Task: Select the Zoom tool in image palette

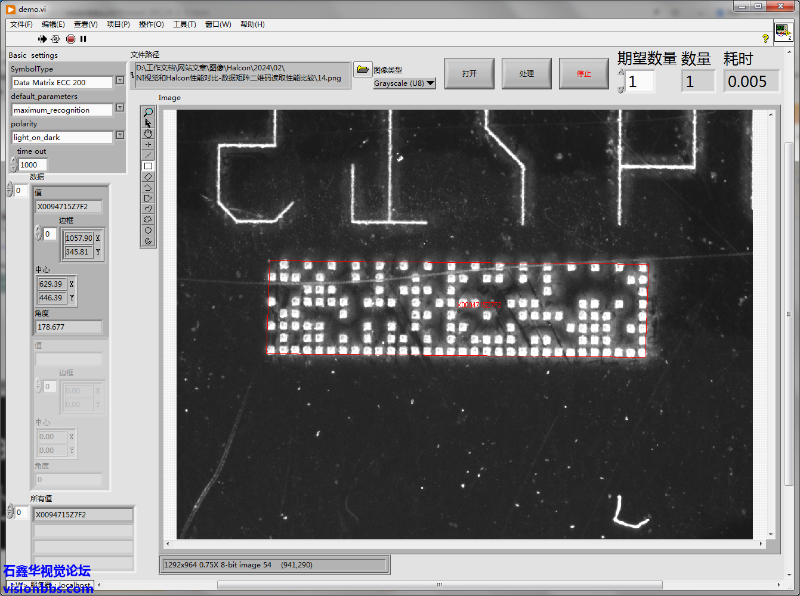Action: [148, 112]
